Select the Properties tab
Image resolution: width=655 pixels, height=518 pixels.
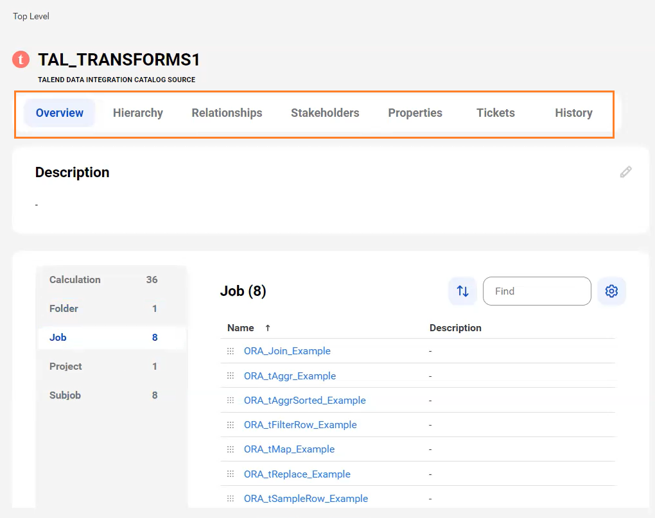tap(415, 113)
